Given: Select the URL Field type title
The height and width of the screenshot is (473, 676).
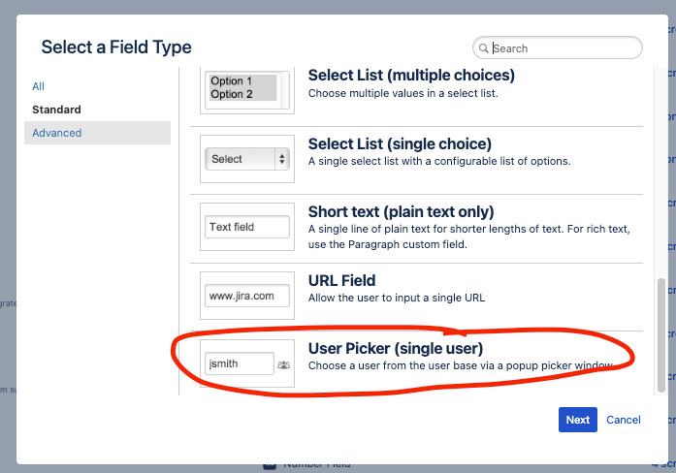Looking at the screenshot, I should pos(341,280).
